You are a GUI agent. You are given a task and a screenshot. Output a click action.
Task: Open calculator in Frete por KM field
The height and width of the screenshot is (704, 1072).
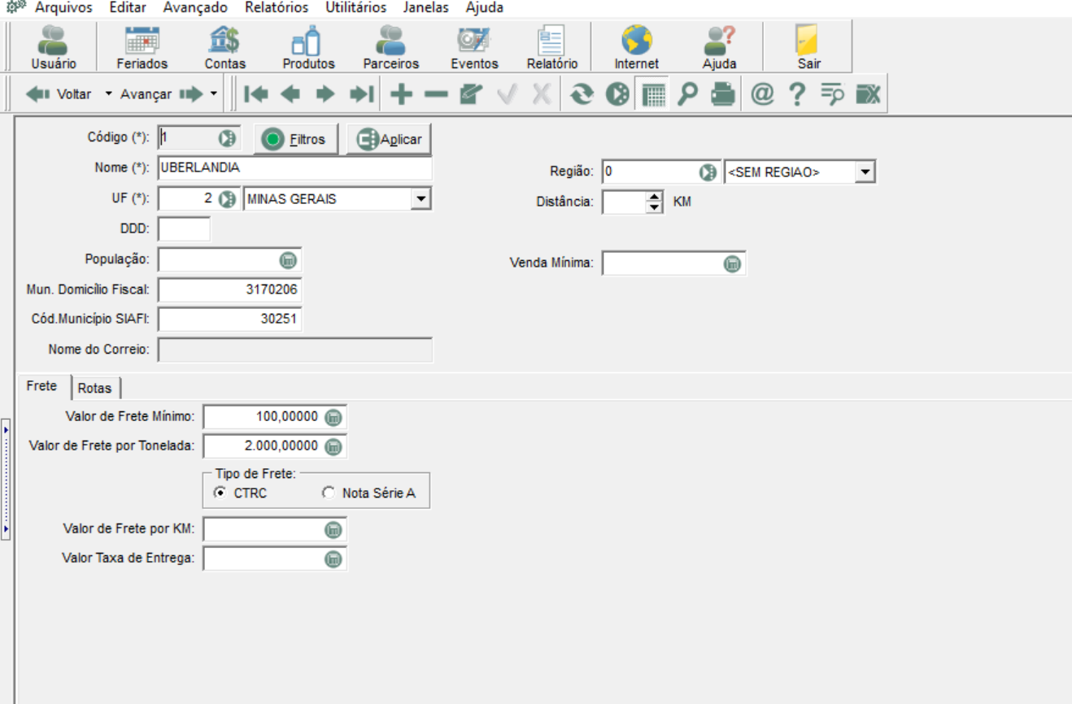(x=333, y=529)
